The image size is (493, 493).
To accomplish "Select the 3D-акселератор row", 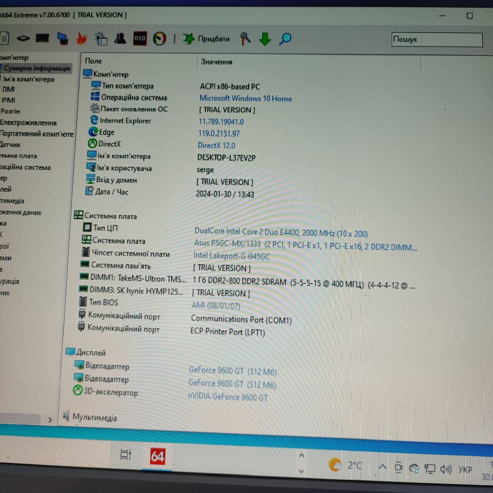I will (x=111, y=392).
